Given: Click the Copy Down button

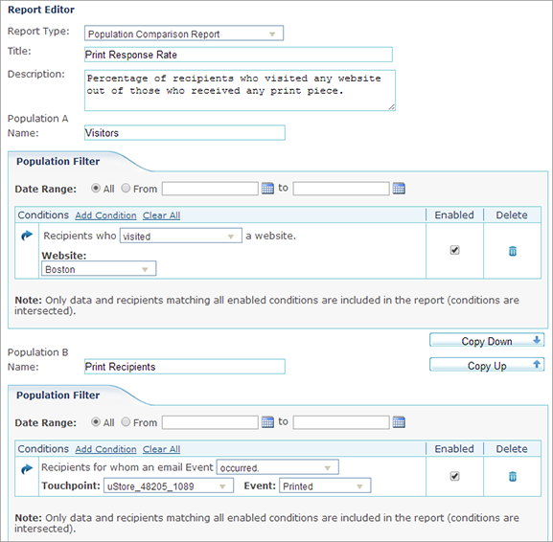Looking at the screenshot, I should click(487, 341).
